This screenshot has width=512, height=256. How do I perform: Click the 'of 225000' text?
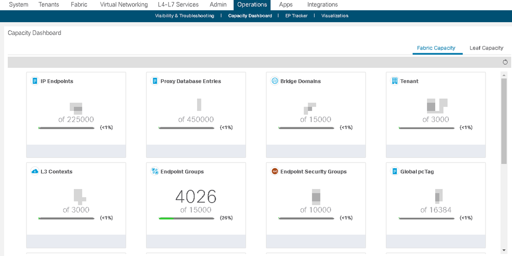pyautogui.click(x=76, y=119)
